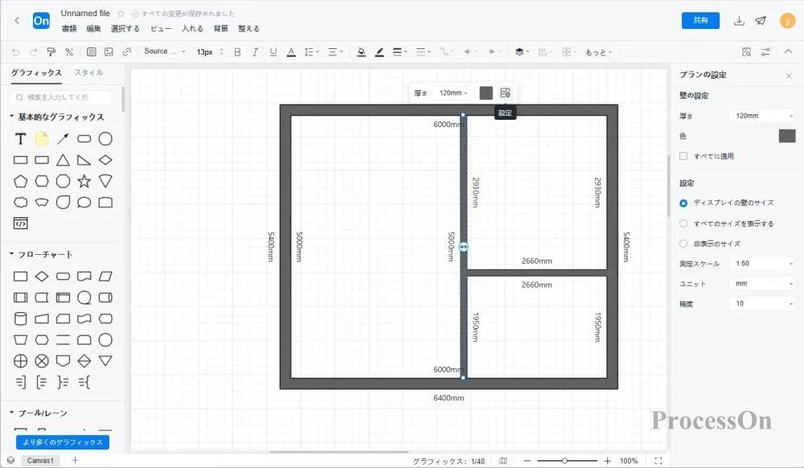Open the 入れる menu
This screenshot has height=468, width=804.
pos(192,29)
